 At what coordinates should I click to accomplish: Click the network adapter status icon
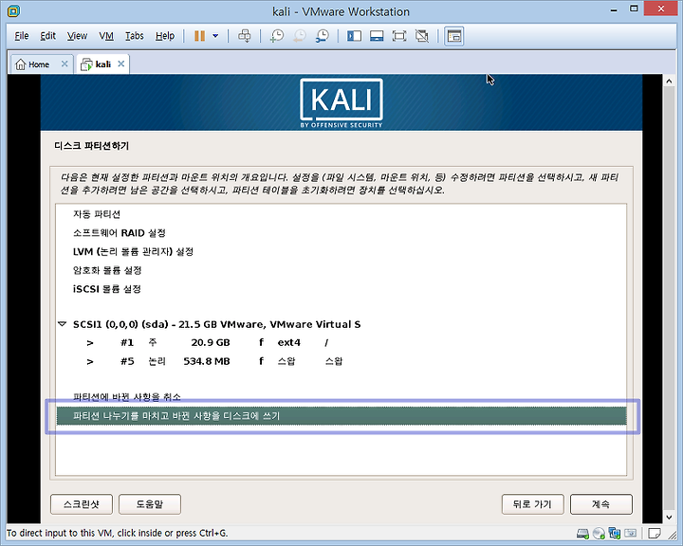coord(615,533)
